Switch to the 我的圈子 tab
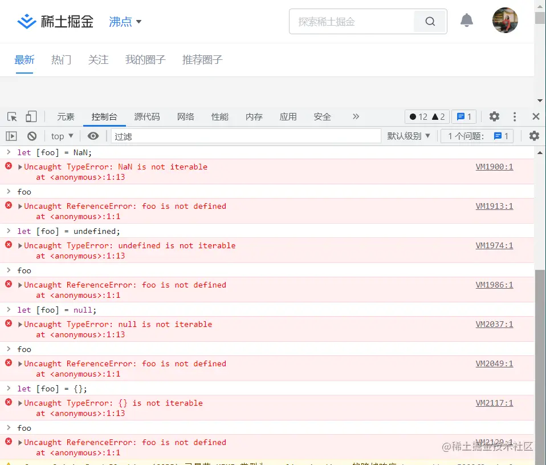This screenshot has height=465, width=546. coord(145,60)
